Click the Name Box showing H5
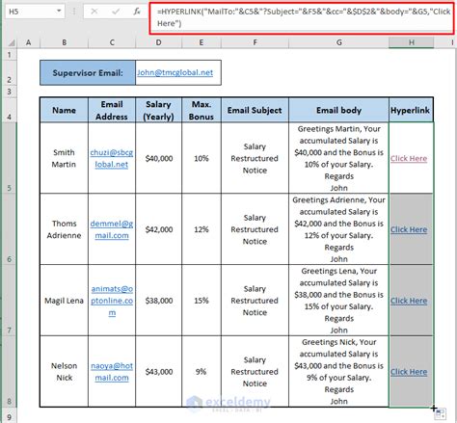The width and height of the screenshot is (457, 423). [x=31, y=12]
